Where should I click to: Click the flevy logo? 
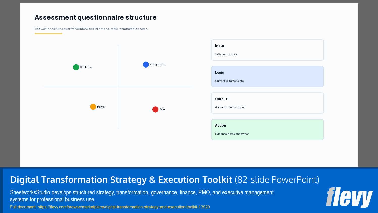(349, 197)
